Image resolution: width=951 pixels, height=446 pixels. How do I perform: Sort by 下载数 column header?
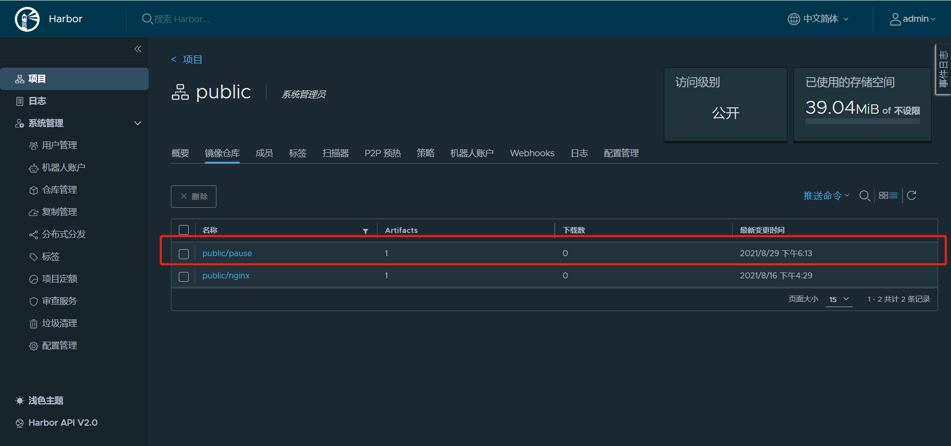[574, 230]
